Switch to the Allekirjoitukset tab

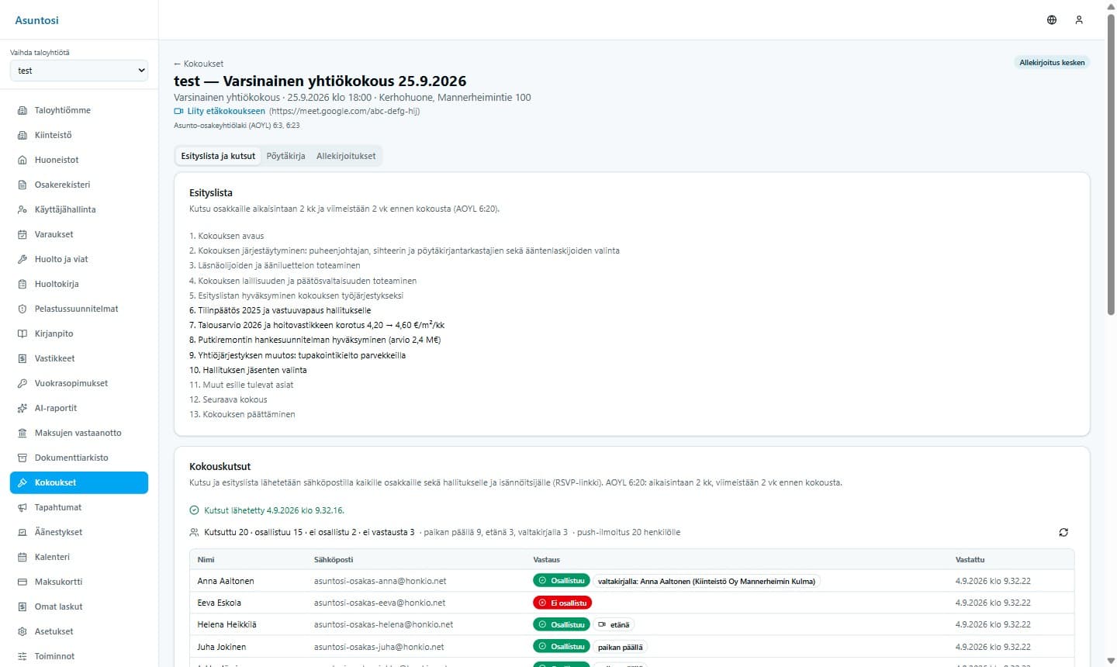346,156
